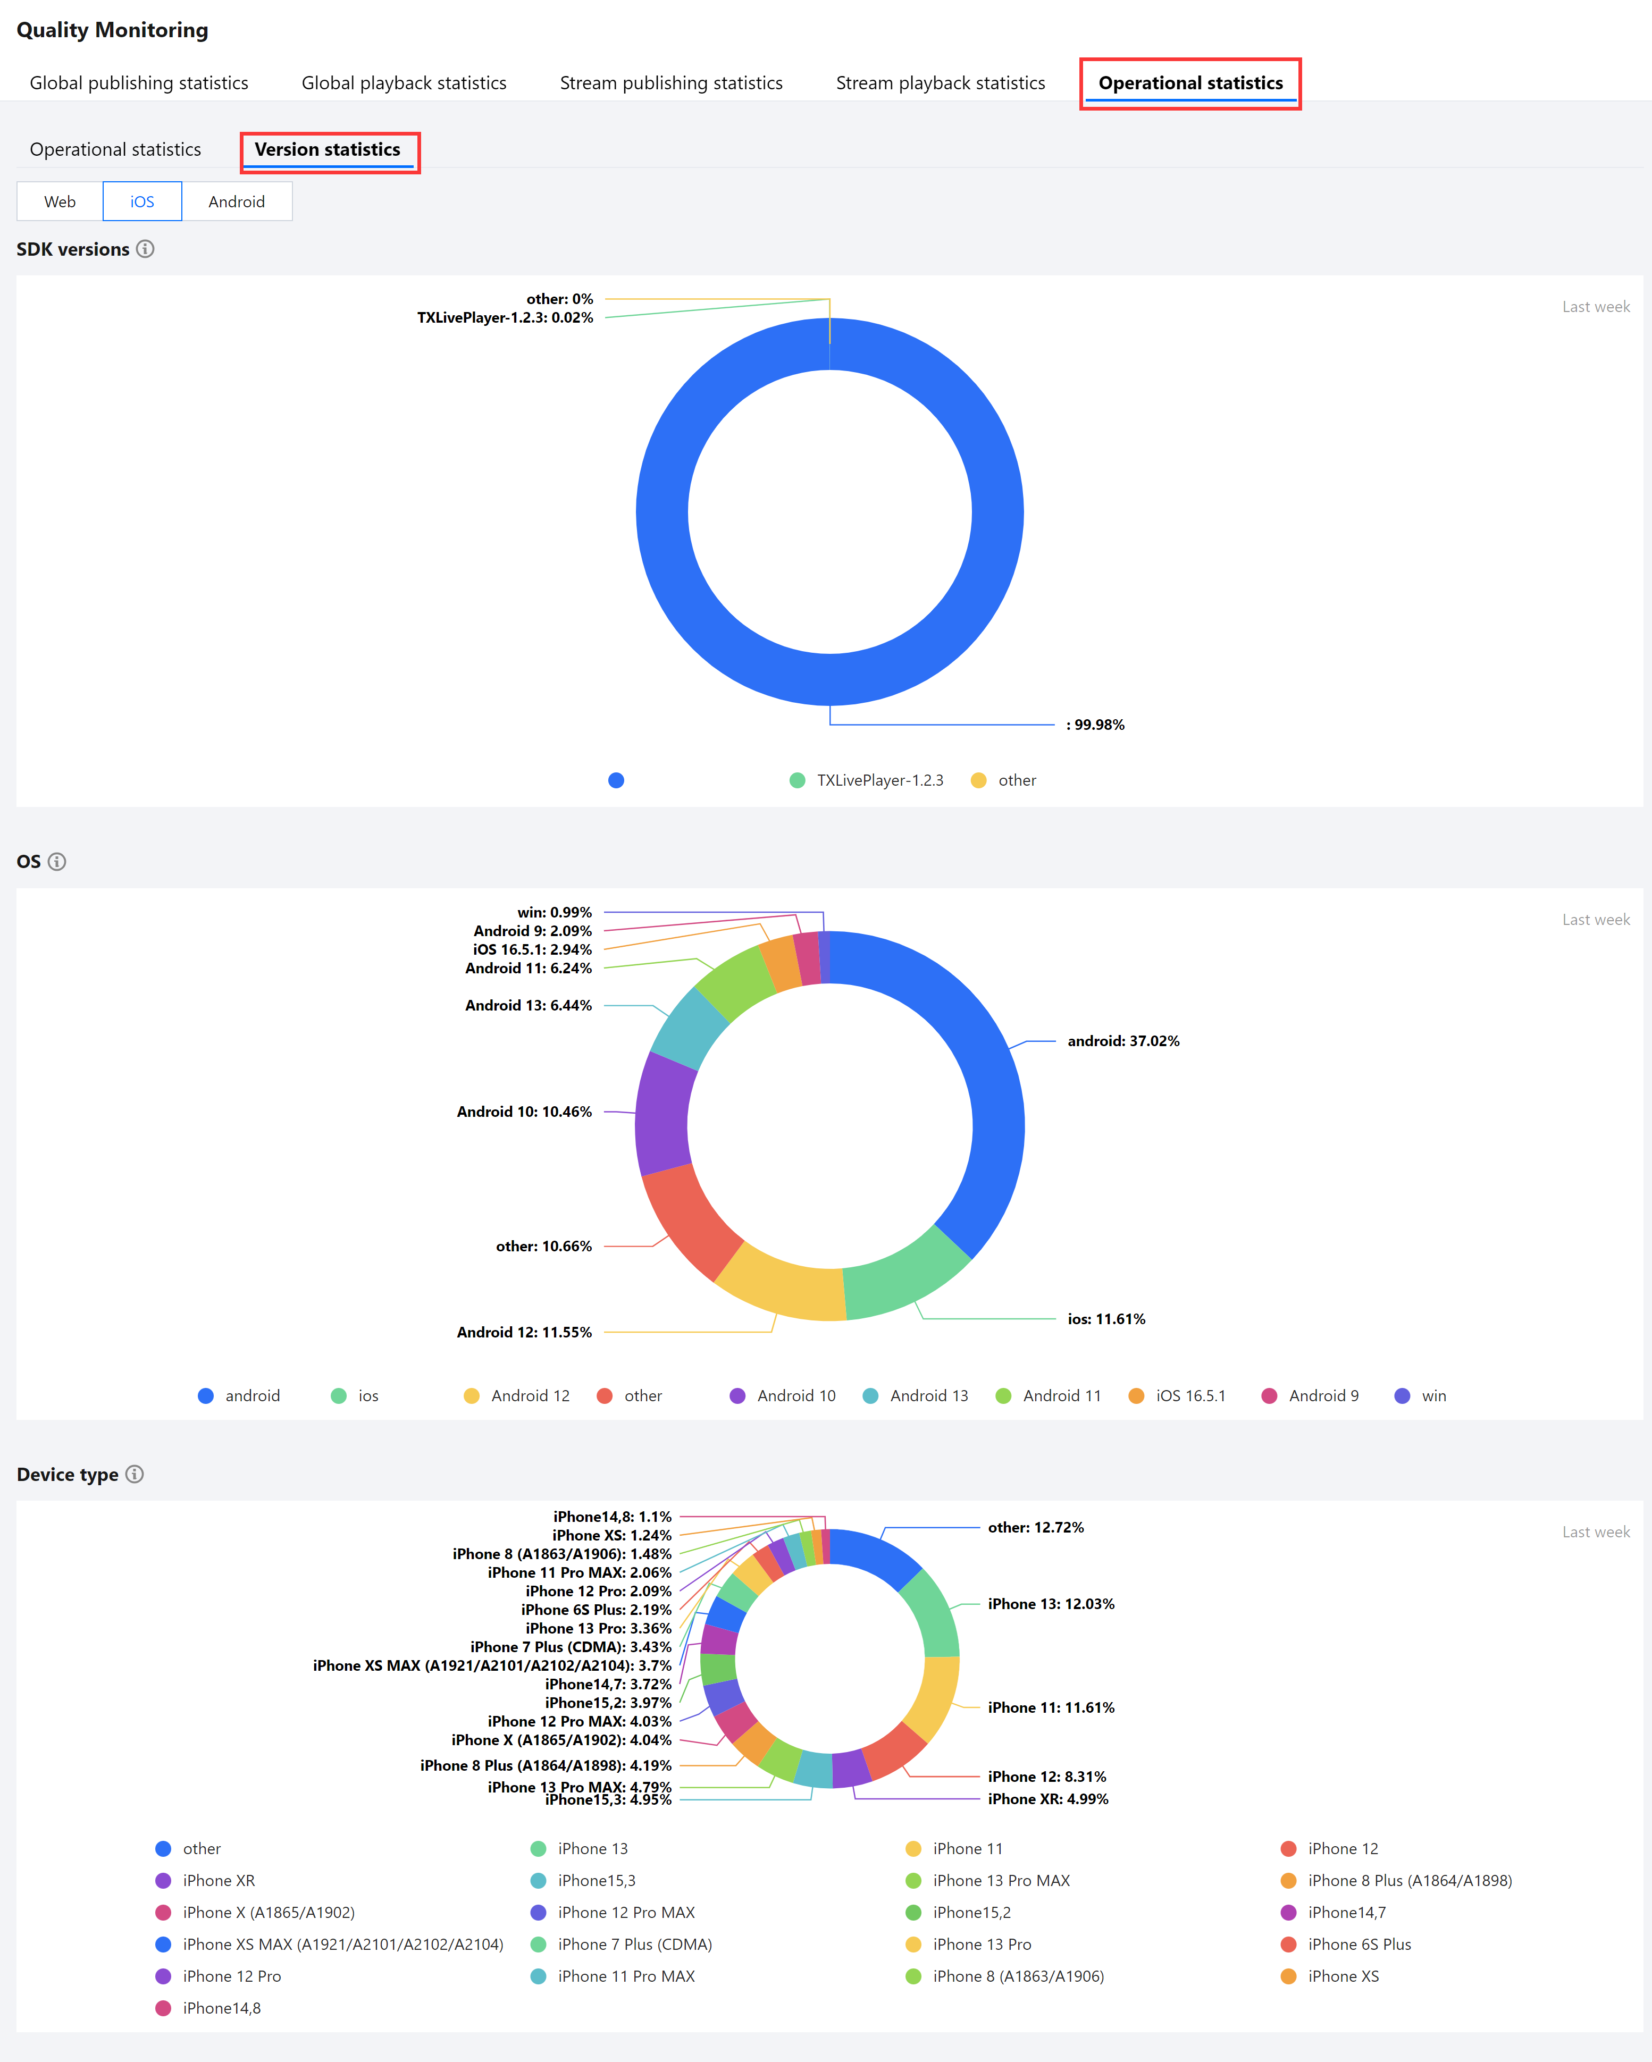Open the Operational statistics sub-tab
The height and width of the screenshot is (2062, 1652).
click(115, 149)
